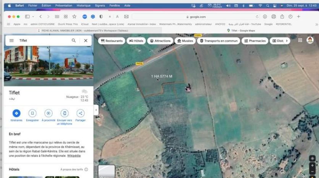
Task: Open the À proximité nearby search
Action: tap(49, 113)
